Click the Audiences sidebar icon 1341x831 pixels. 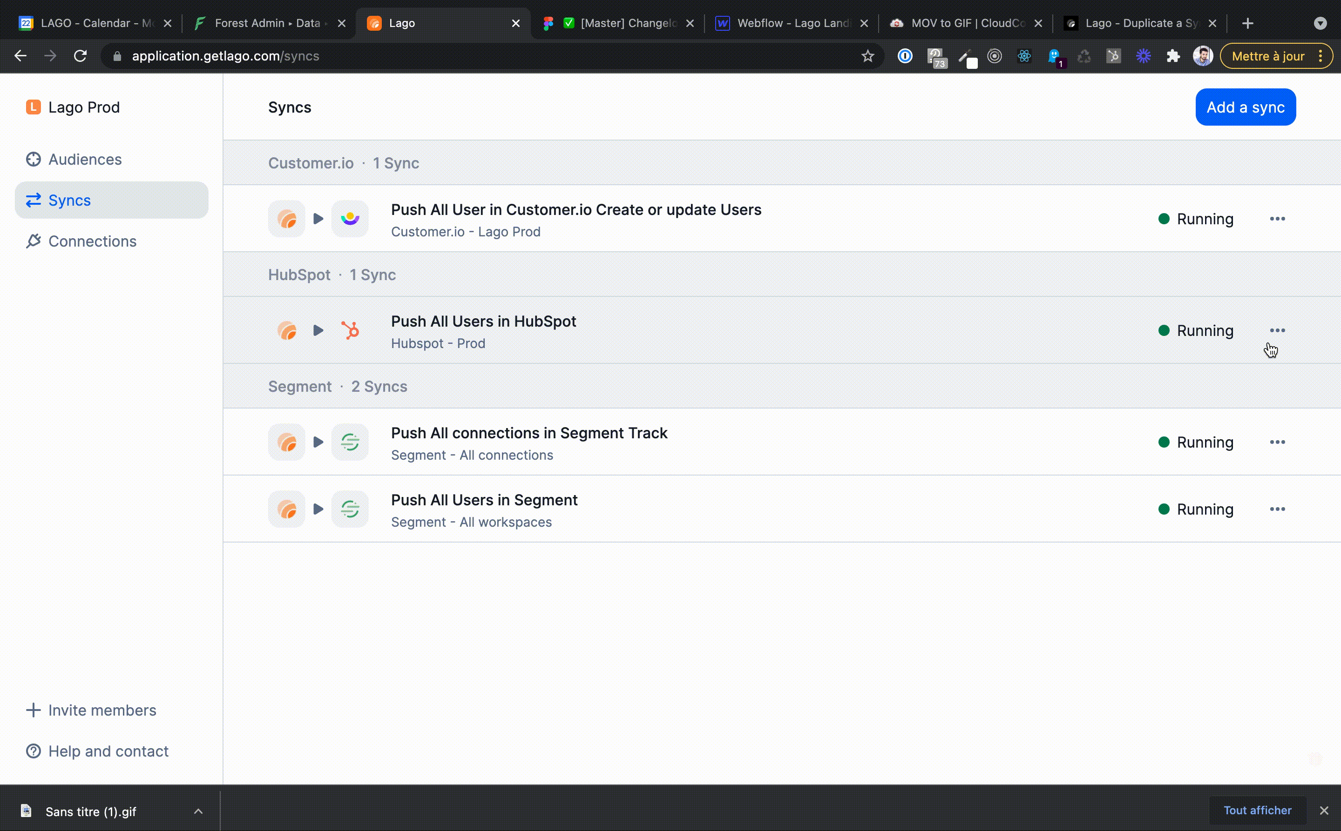tap(34, 160)
